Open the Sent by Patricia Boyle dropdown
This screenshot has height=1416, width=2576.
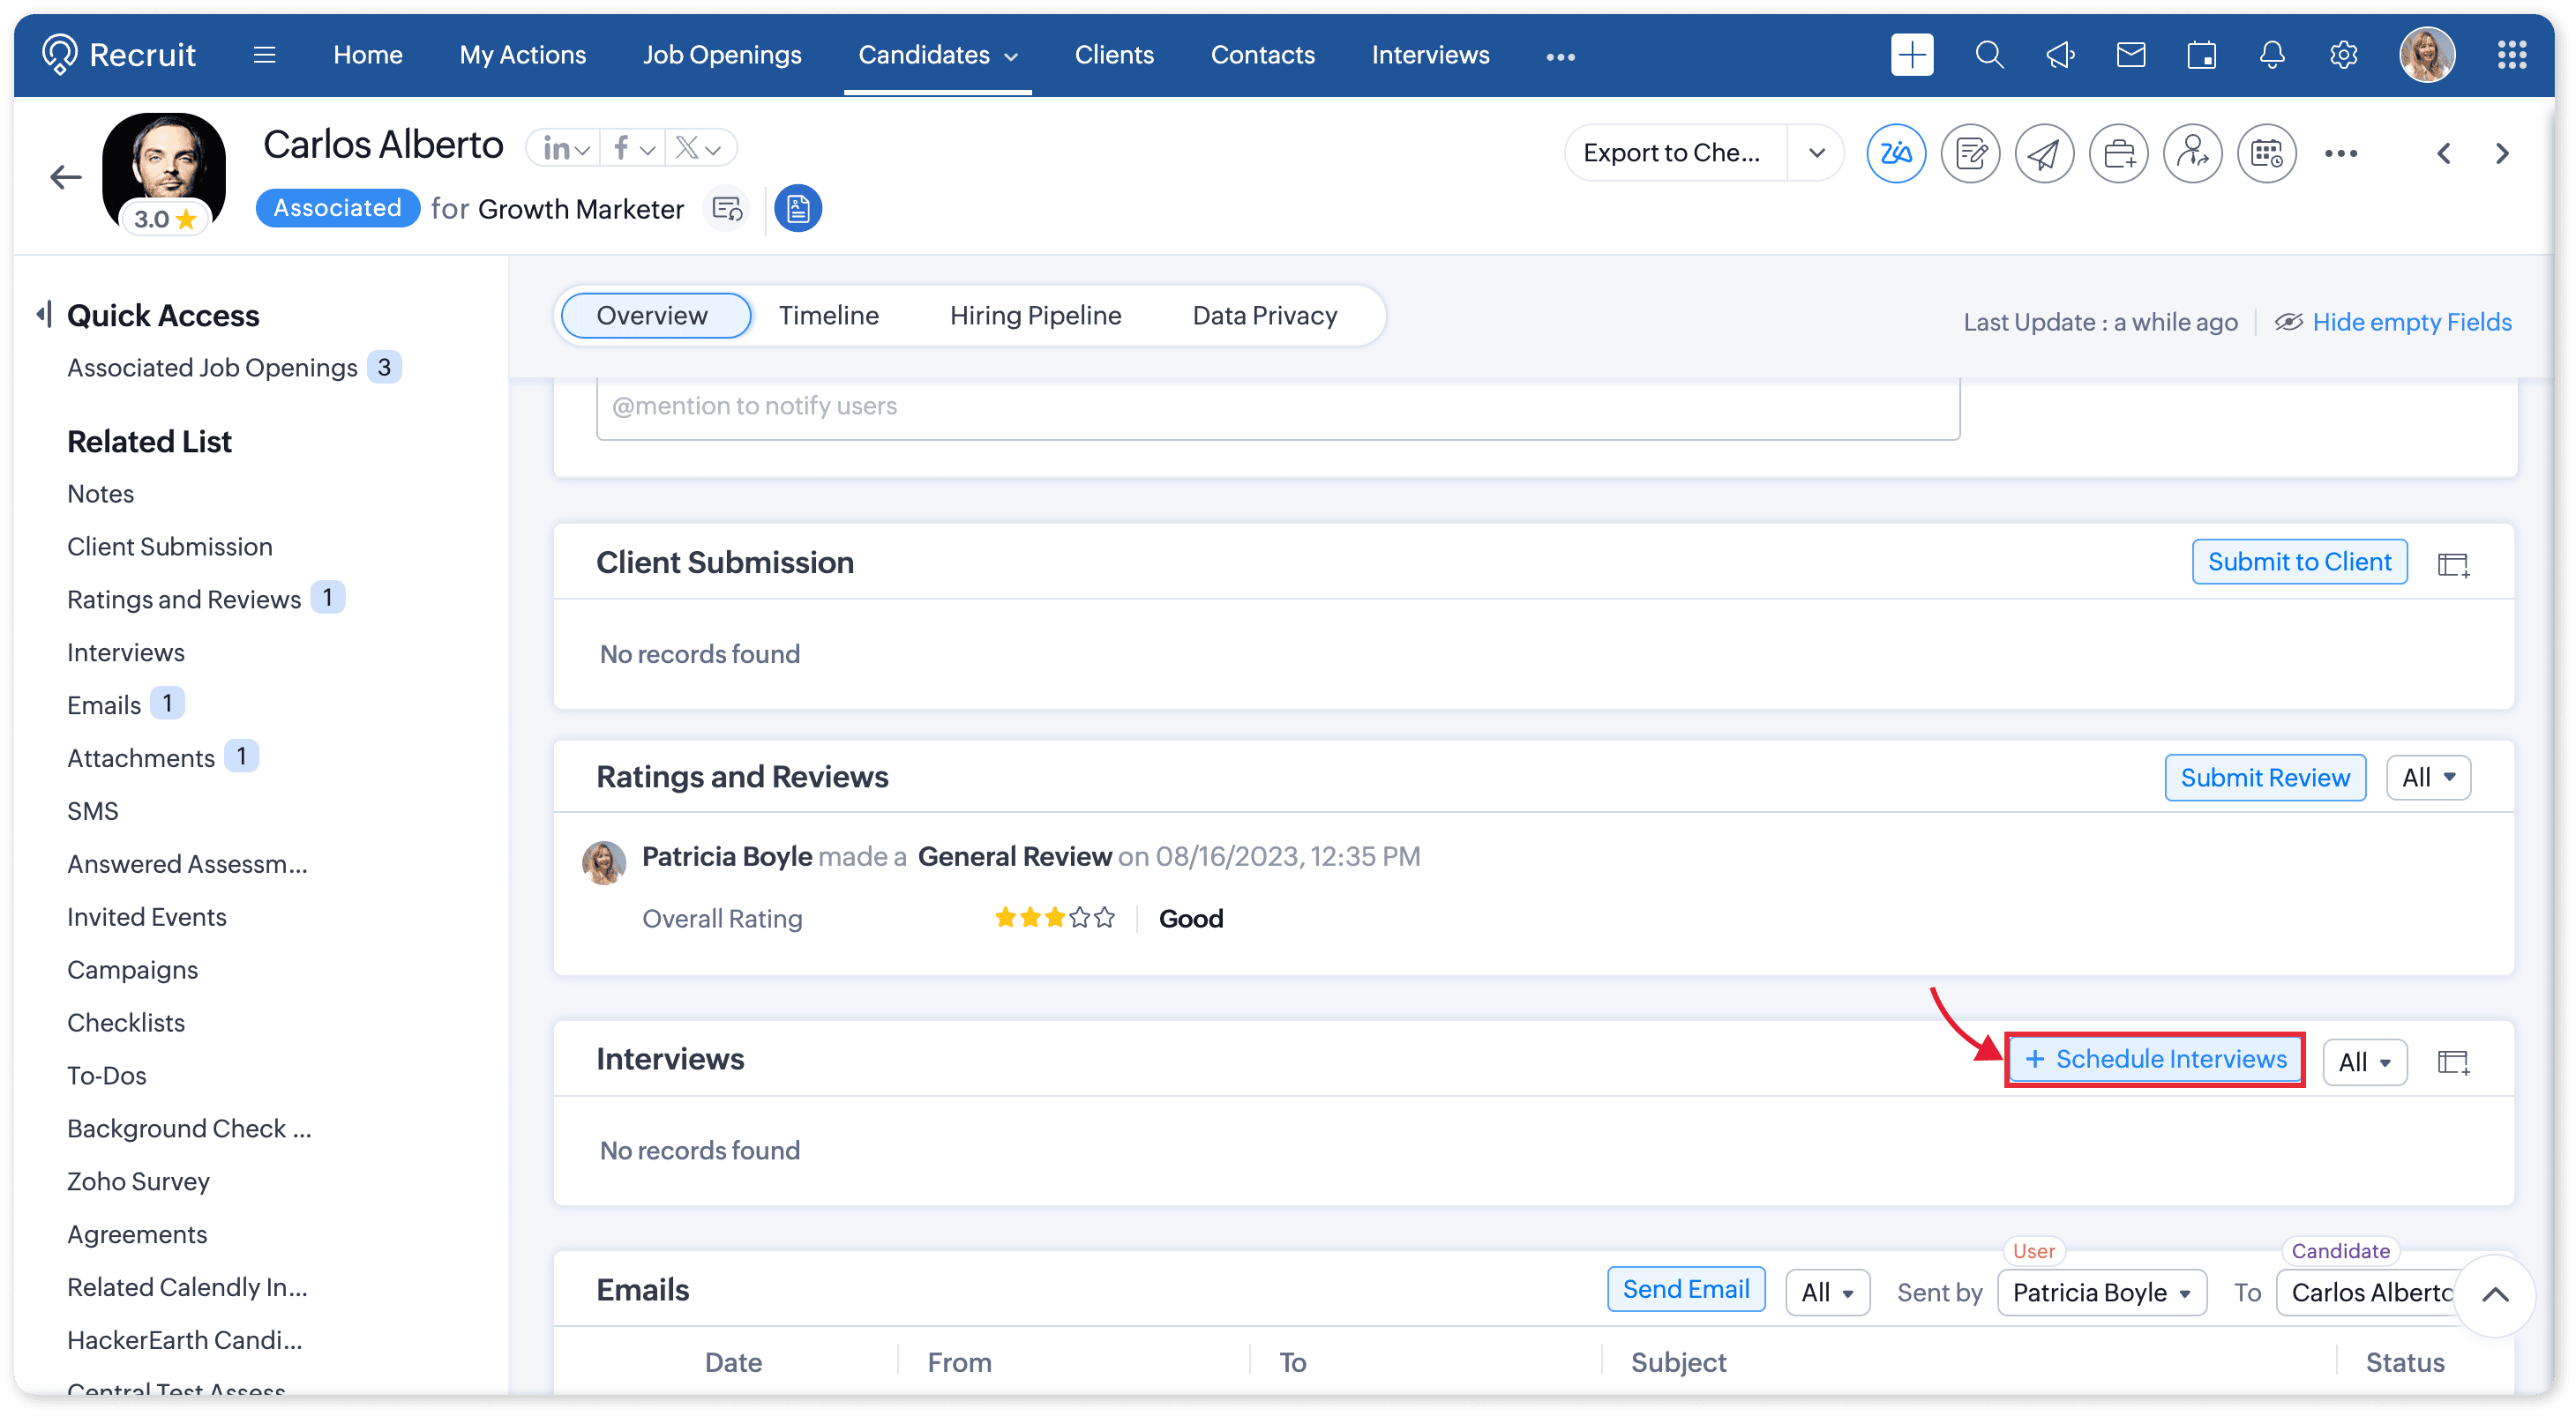[x=2101, y=1292]
